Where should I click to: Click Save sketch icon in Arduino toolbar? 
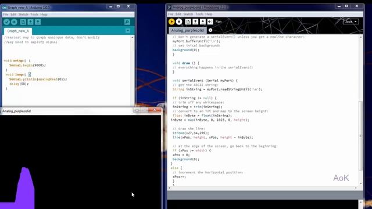coord(38,22)
